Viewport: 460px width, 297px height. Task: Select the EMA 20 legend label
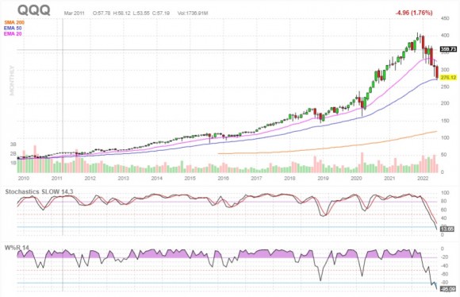coord(13,34)
